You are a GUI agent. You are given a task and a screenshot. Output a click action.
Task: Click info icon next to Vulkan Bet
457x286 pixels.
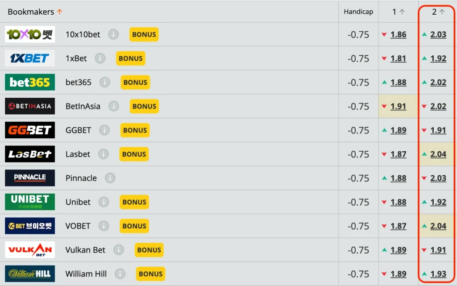click(119, 250)
